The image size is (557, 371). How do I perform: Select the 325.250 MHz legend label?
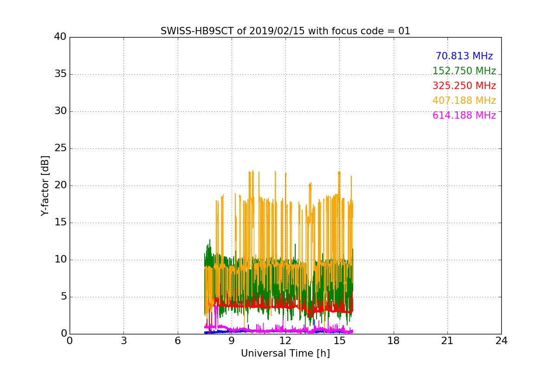pos(464,86)
